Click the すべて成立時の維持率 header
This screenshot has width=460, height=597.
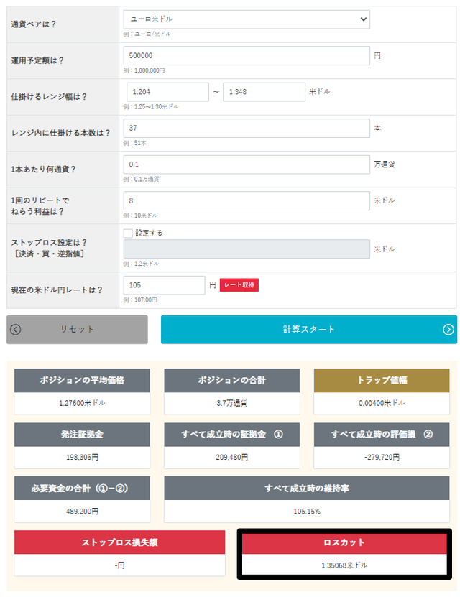pos(306,489)
